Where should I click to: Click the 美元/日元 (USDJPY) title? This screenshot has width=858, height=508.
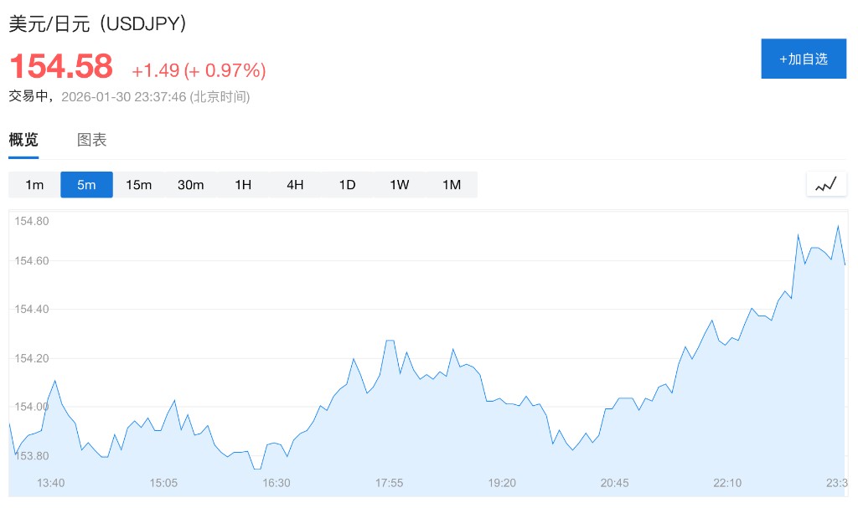point(97,23)
